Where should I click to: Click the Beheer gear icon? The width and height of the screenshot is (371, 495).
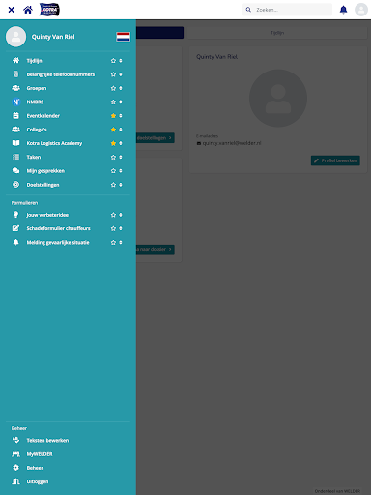[15, 468]
